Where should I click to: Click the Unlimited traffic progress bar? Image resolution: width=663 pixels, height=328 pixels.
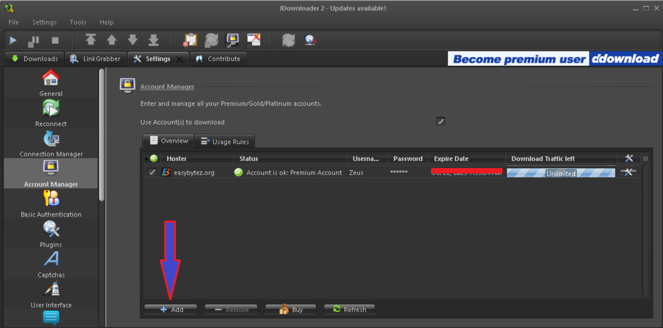click(x=560, y=173)
